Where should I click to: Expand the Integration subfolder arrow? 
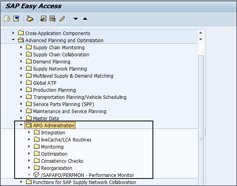pos(29,132)
